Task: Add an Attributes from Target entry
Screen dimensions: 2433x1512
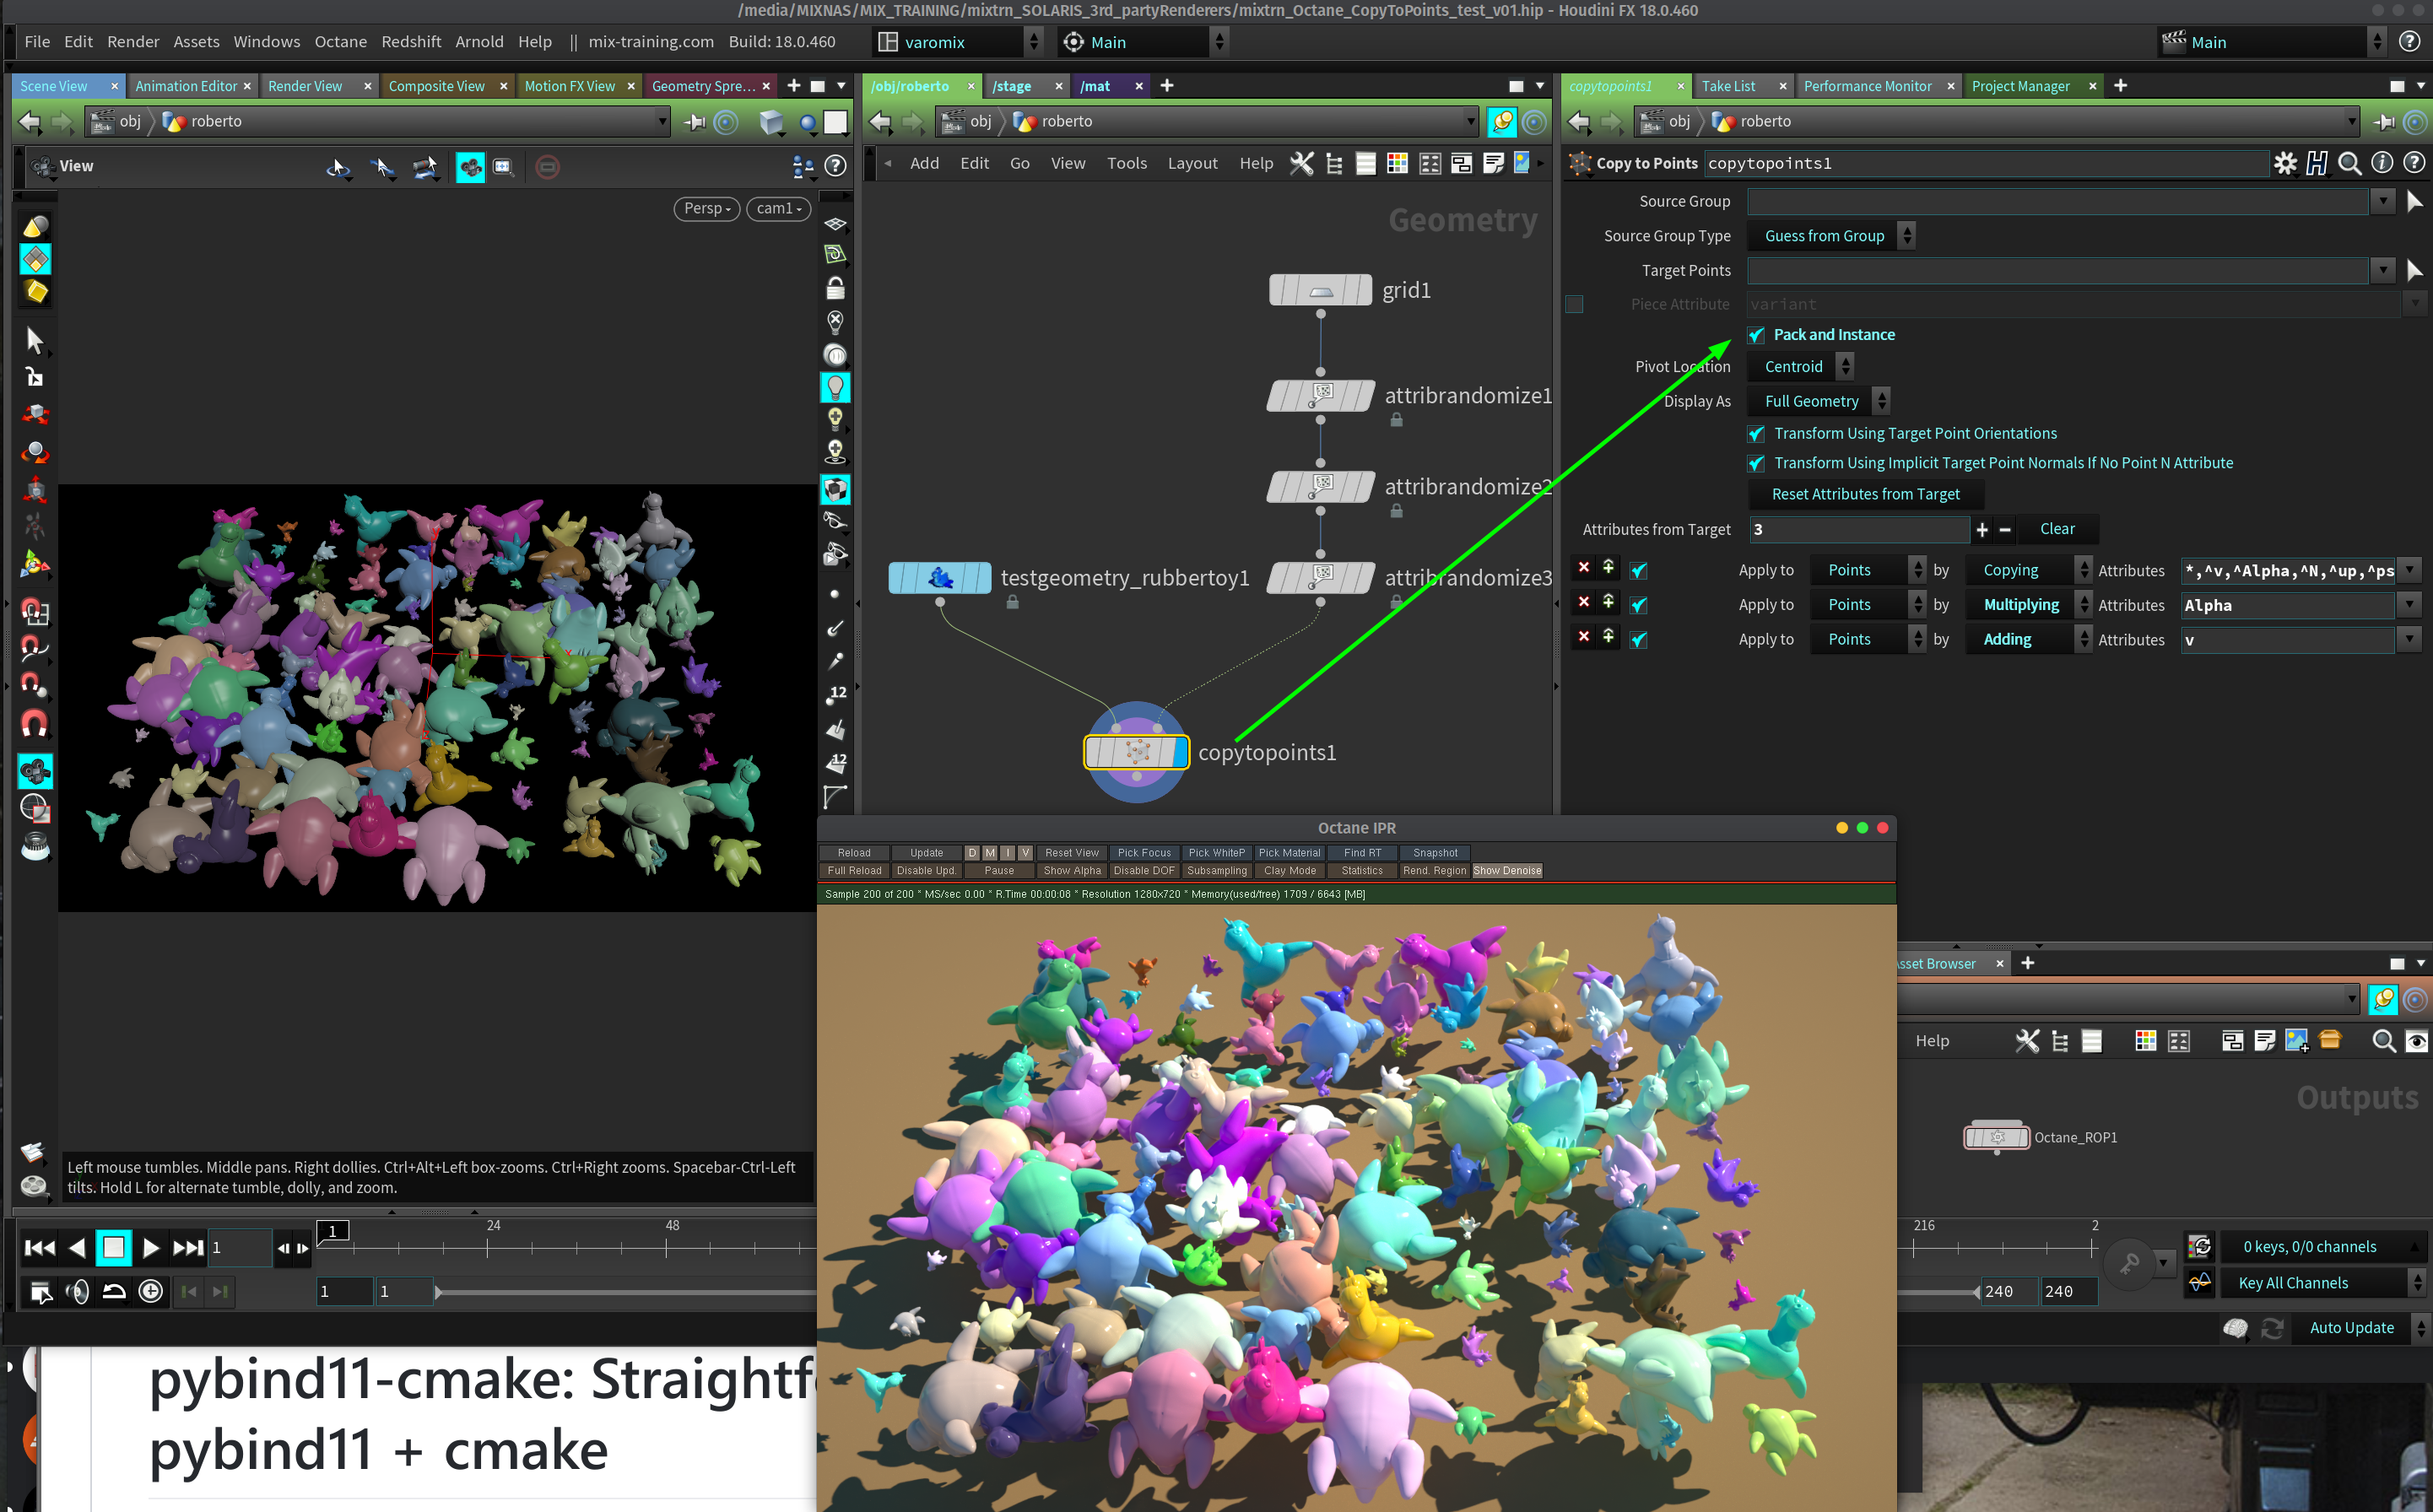Action: [x=1981, y=529]
